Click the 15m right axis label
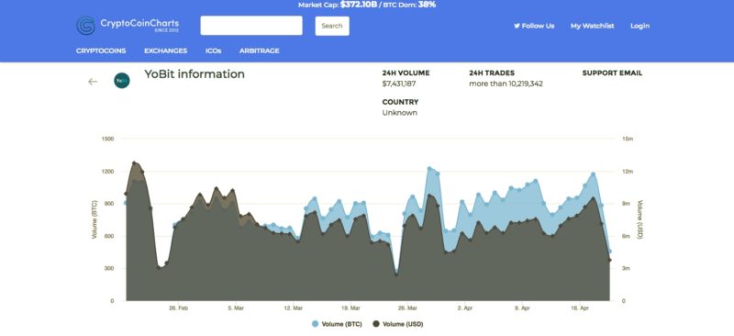Viewport: 734px width, 336px height. pos(628,139)
